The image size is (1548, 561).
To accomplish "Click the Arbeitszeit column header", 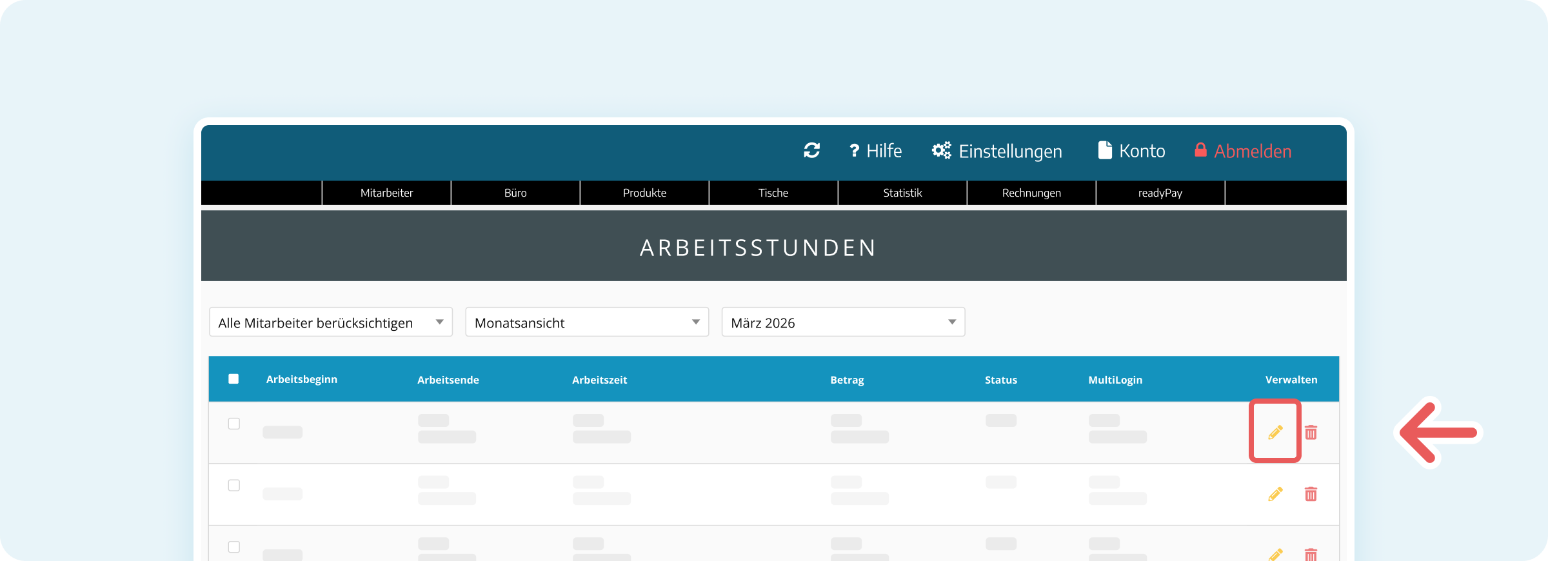I will [x=599, y=380].
